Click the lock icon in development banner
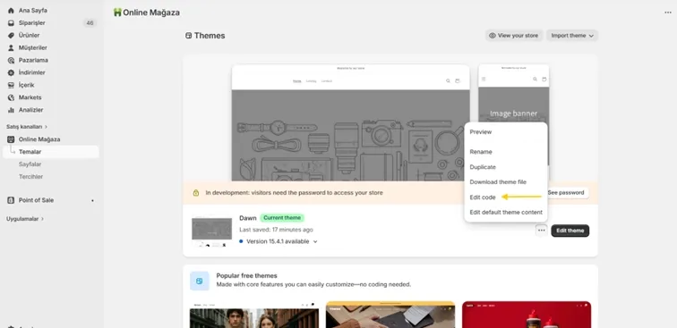This screenshot has width=677, height=328. (196, 193)
